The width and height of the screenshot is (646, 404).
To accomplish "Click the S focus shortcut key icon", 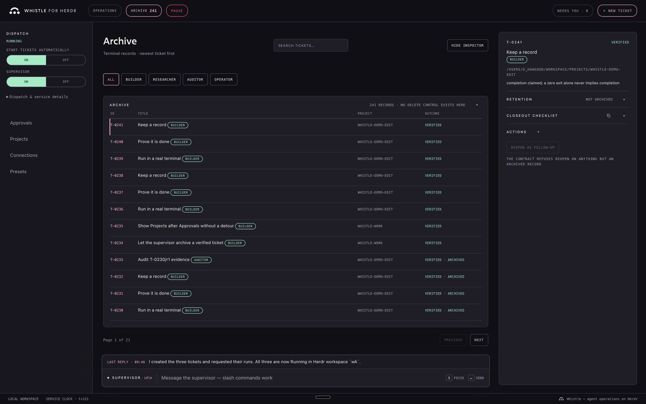I will pos(449,378).
